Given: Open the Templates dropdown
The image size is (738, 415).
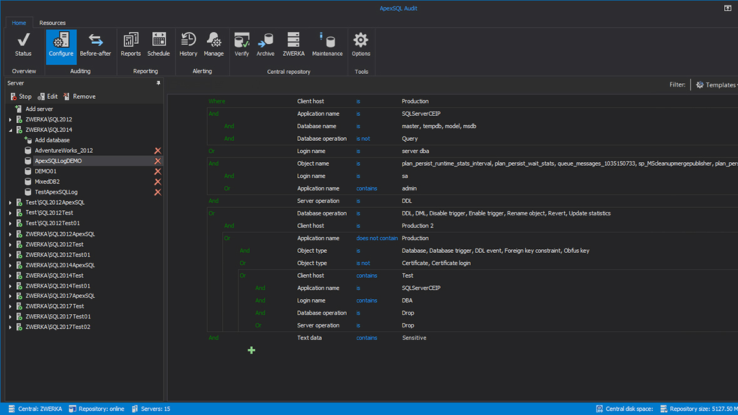Looking at the screenshot, I should pos(716,85).
